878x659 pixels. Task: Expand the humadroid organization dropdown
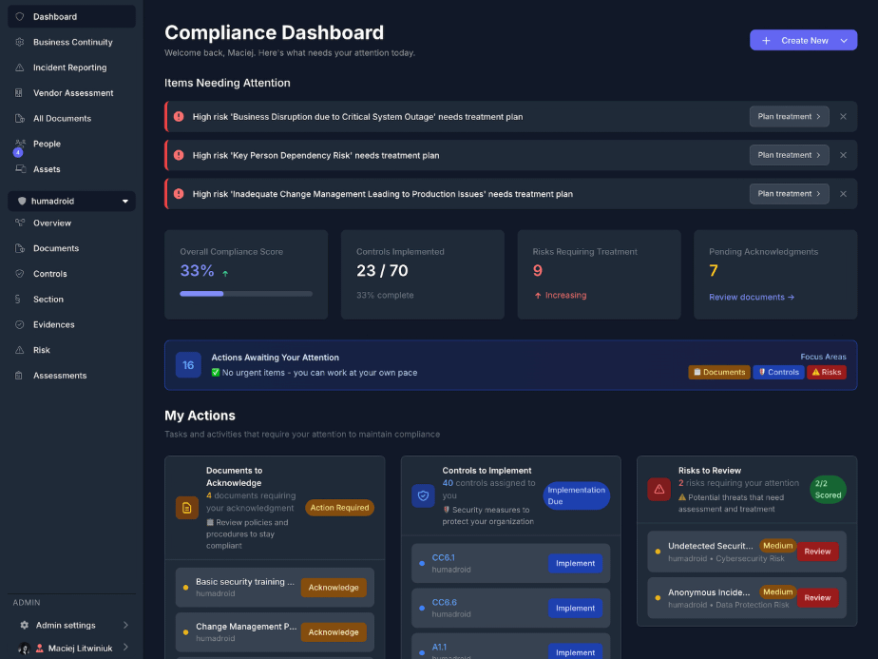[x=124, y=201]
